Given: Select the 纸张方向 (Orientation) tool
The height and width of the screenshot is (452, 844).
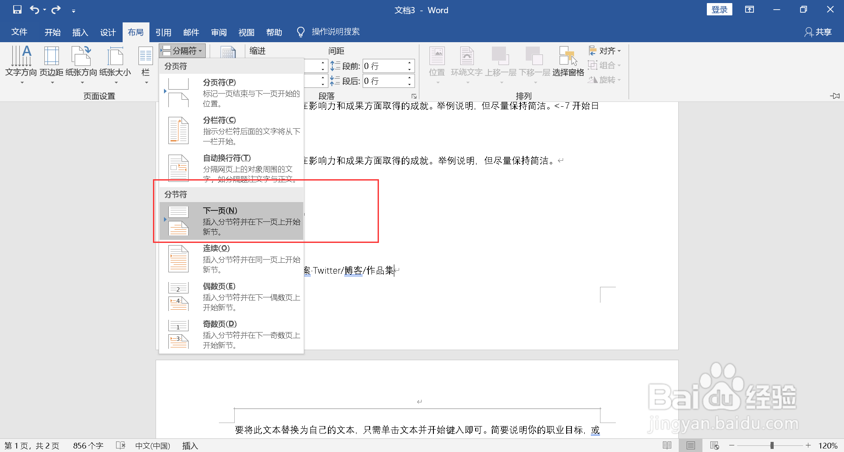Looking at the screenshot, I should (x=81, y=65).
